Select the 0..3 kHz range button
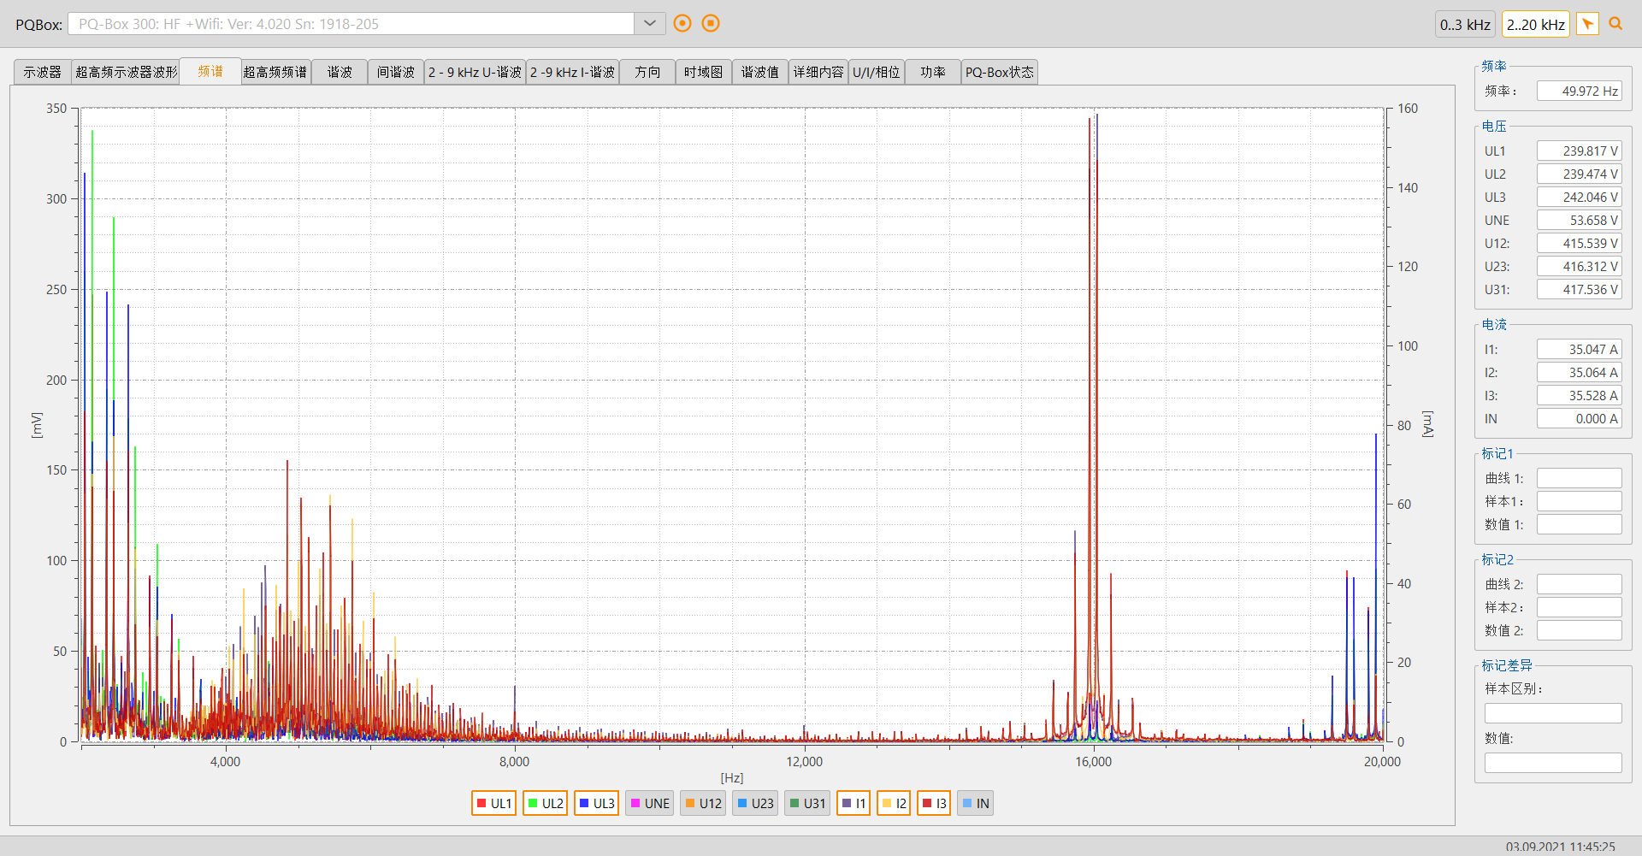This screenshot has width=1642, height=856. 1465,25
